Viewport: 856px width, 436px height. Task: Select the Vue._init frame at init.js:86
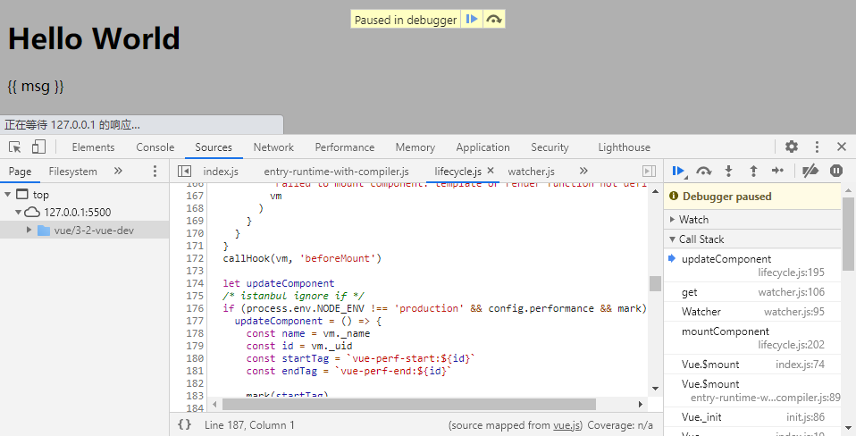point(752,417)
